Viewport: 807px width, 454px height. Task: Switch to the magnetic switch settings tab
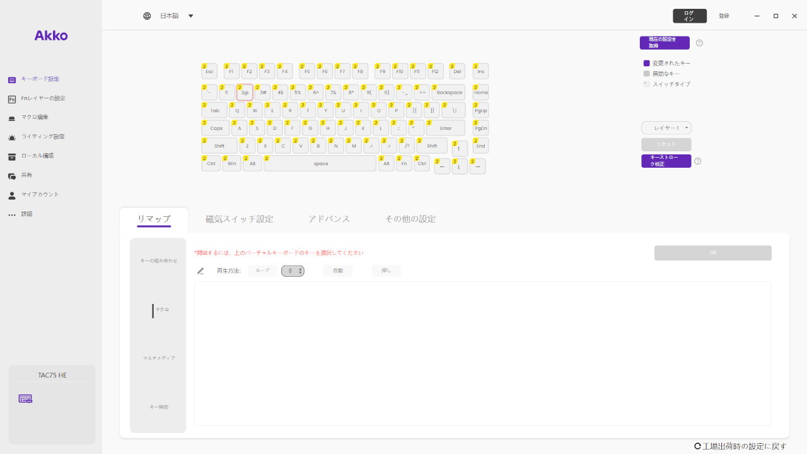click(240, 219)
